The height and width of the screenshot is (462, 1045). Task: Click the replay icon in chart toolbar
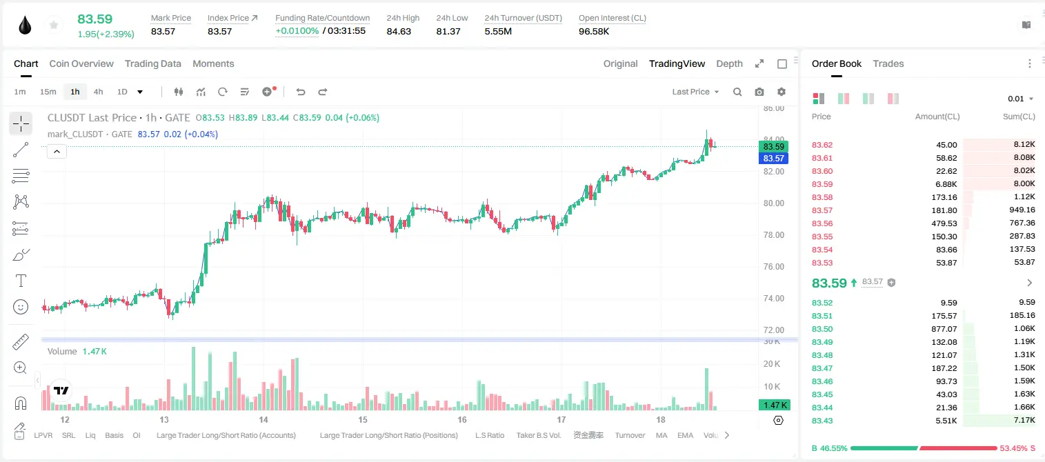(x=223, y=92)
